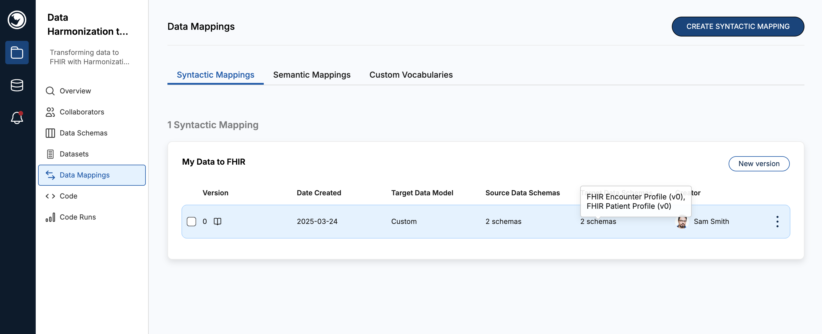Click the Overview magnifier icon
Viewport: 822px width, 334px height.
click(x=50, y=91)
